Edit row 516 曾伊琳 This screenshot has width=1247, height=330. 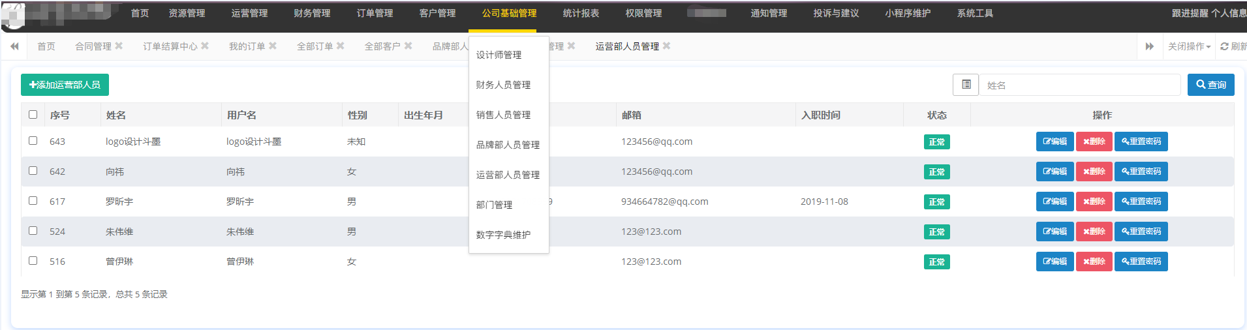point(1055,262)
